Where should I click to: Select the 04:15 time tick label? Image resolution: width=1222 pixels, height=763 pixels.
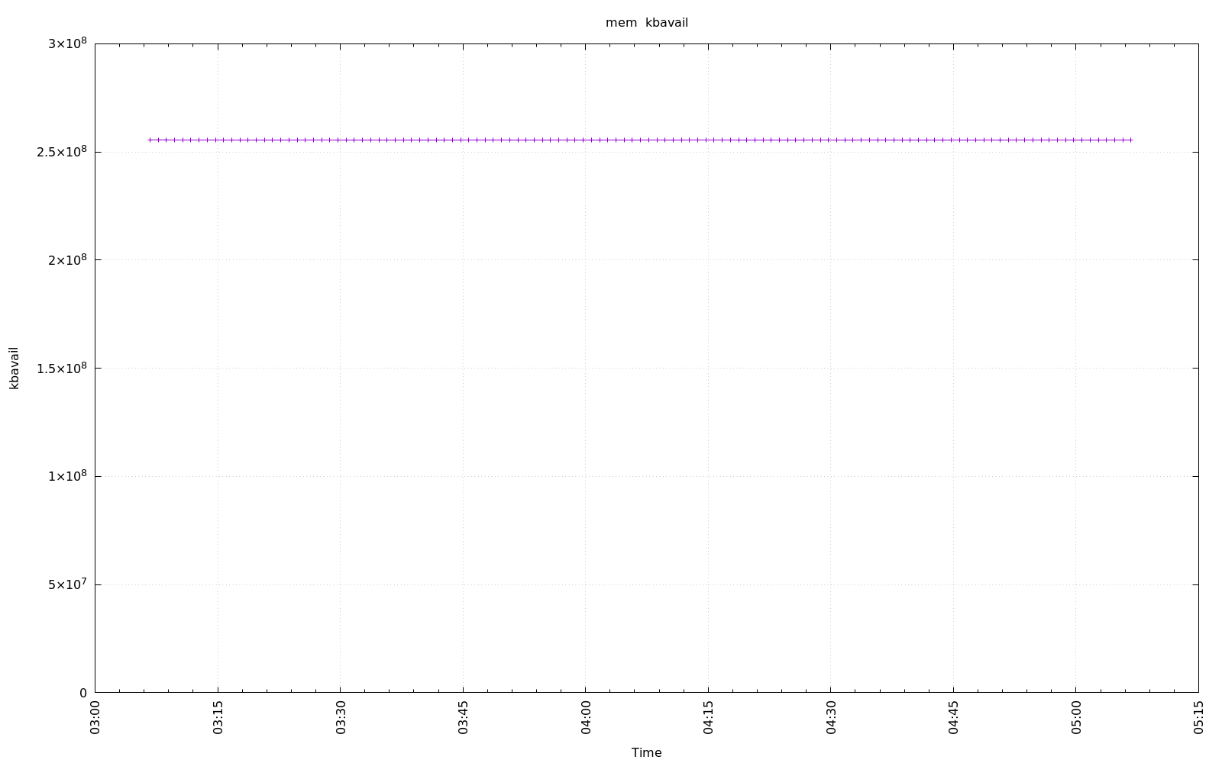(x=708, y=717)
